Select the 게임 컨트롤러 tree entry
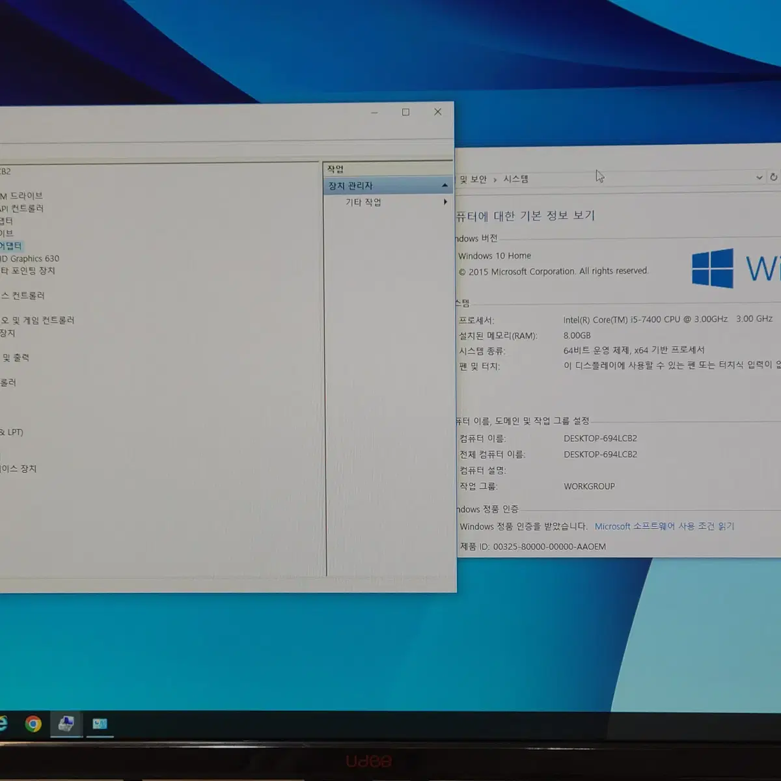The height and width of the screenshot is (781, 781). pyautogui.click(x=37, y=320)
